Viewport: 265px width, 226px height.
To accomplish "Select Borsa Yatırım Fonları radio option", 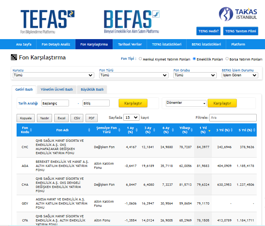I will pos(227,59).
